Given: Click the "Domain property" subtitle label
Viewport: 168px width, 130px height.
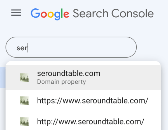Looking at the screenshot, I should [x=61, y=82].
